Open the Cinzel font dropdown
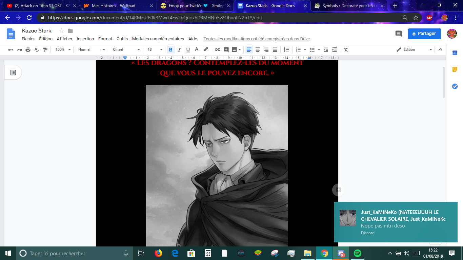The image size is (463, 260). tap(126, 50)
